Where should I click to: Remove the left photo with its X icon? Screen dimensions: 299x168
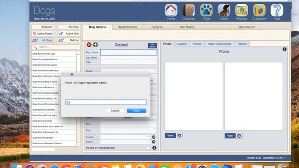point(179,136)
